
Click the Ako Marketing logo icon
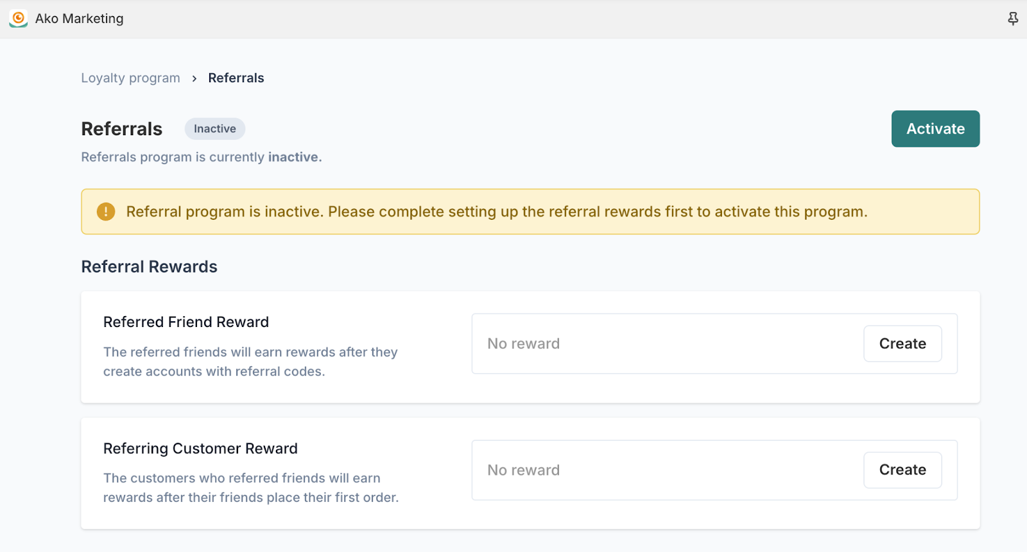point(19,19)
